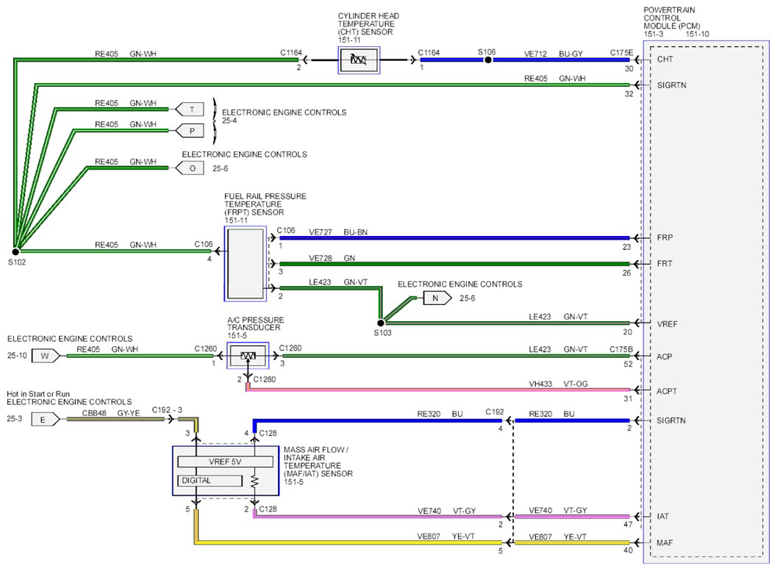The height and width of the screenshot is (571, 777).
Task: Click the off-page connector marked O
Action: (x=190, y=168)
